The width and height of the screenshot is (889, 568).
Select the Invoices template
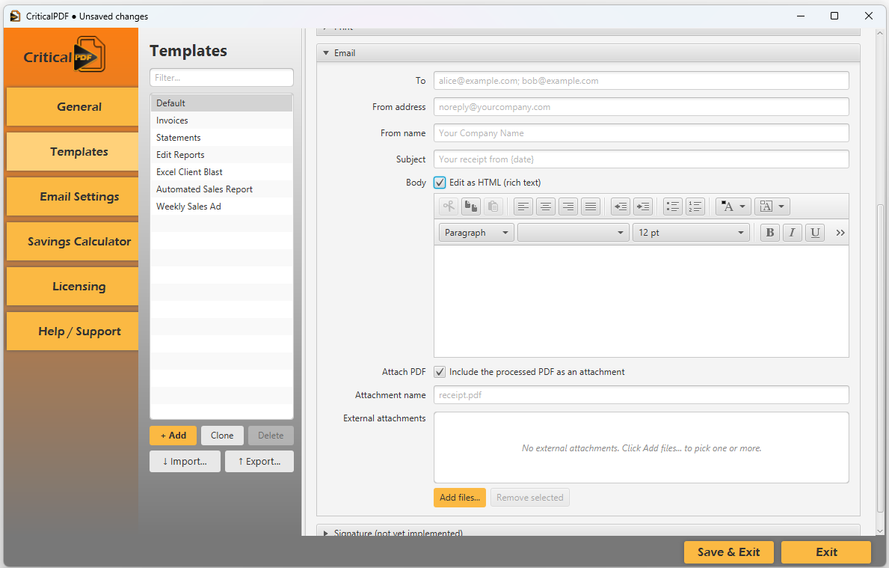221,120
